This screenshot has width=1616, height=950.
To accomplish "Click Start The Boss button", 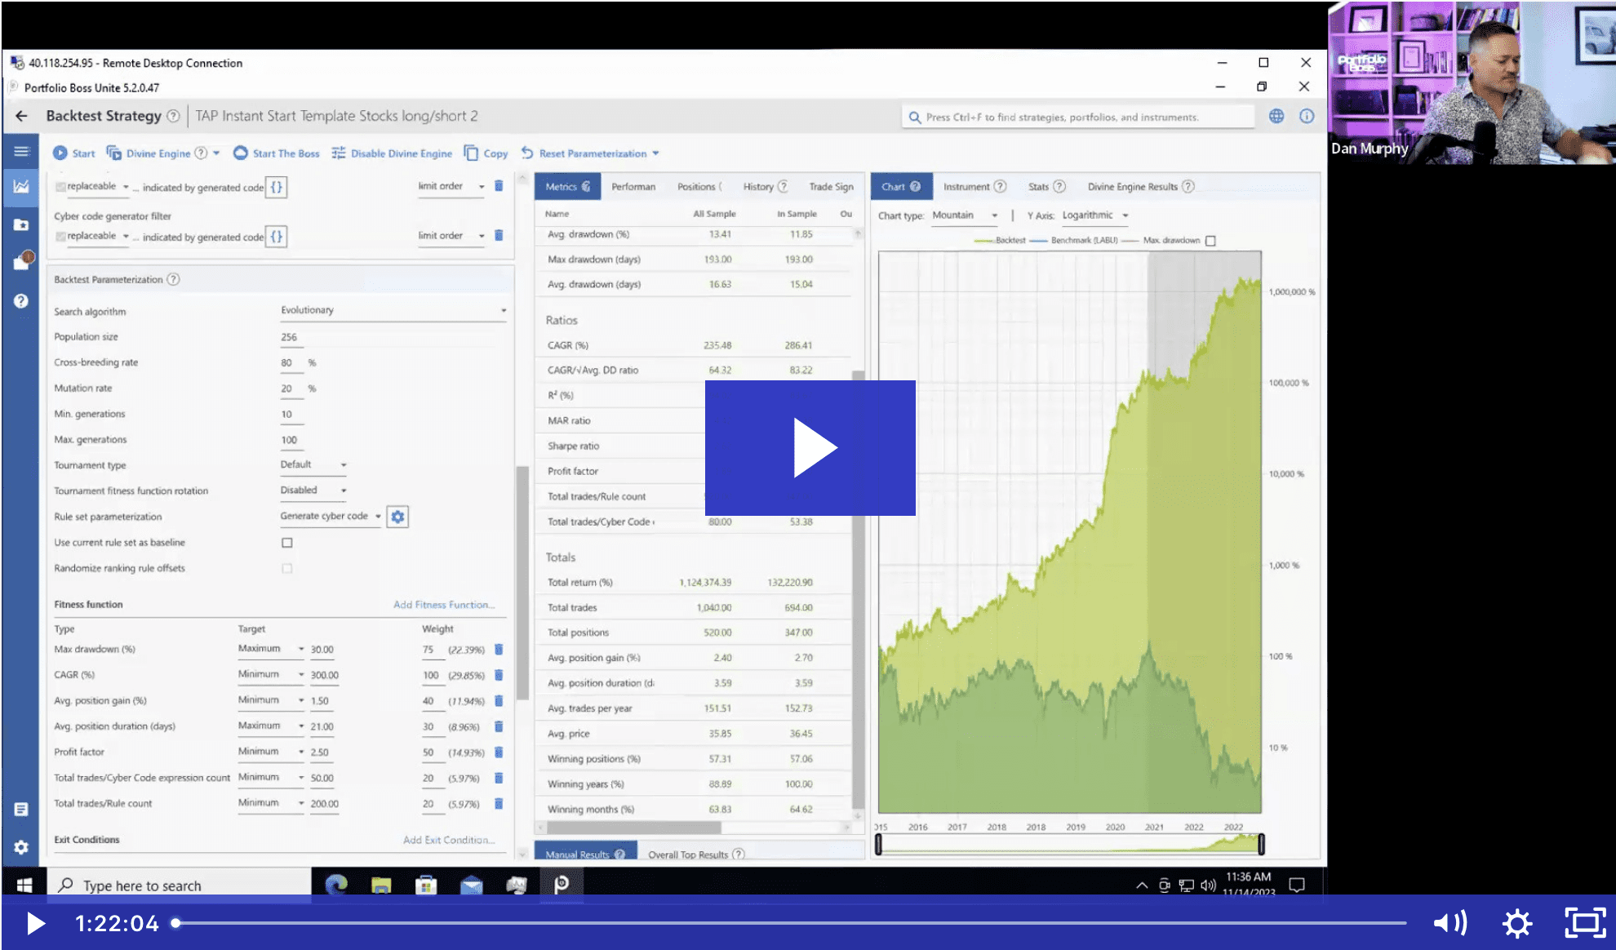I will pyautogui.click(x=277, y=153).
